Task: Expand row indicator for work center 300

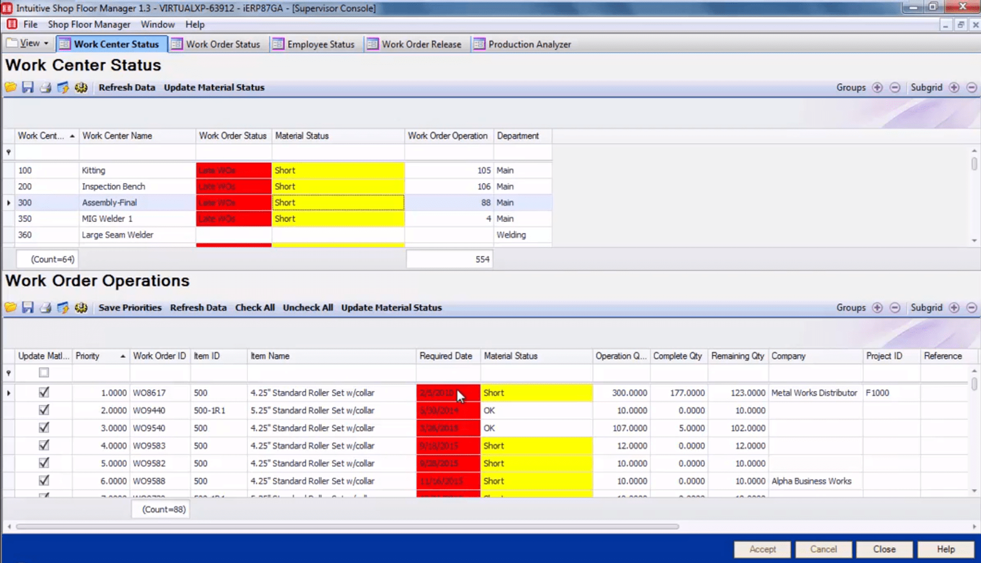Action: pos(8,202)
